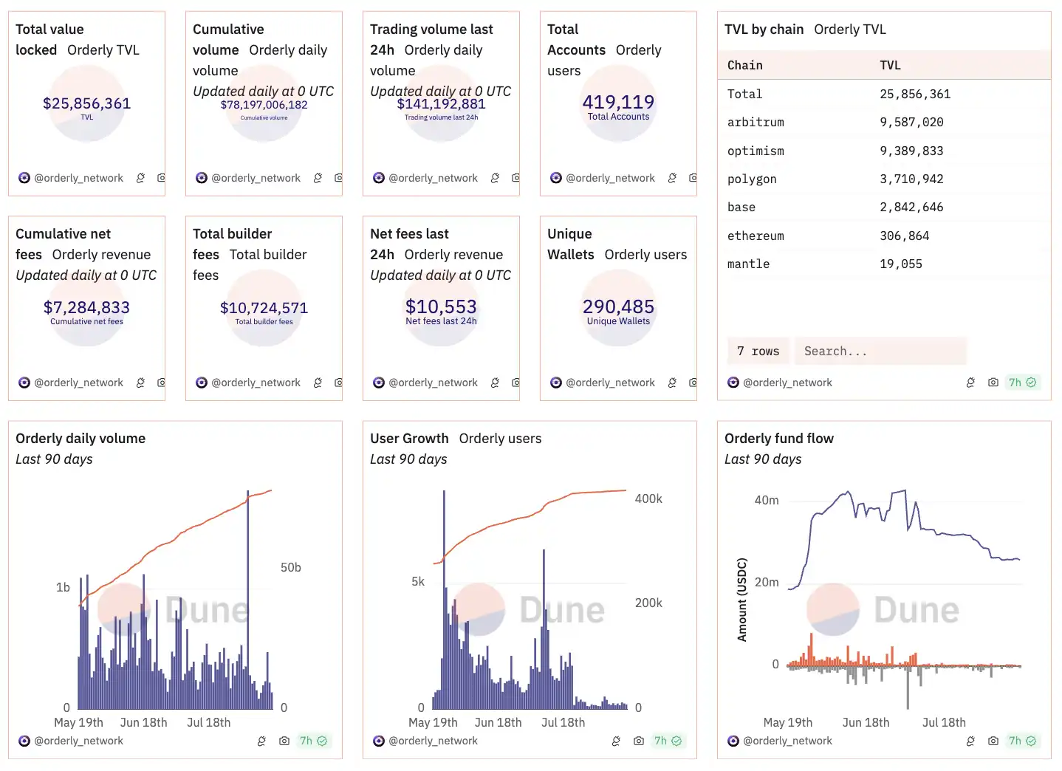1062x771 pixels.
Task: Click query icon in Total value locked card
Action: click(x=140, y=178)
